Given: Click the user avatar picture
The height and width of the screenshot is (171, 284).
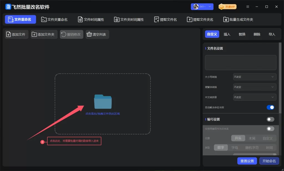Looking at the screenshot, I should 196,7.
